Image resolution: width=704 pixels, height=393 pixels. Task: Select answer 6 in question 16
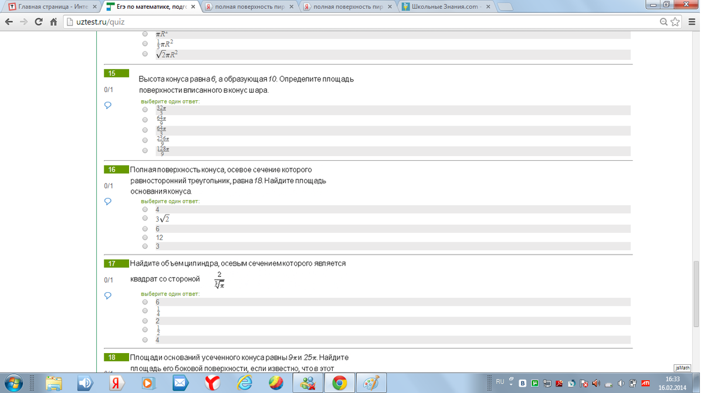[145, 229]
